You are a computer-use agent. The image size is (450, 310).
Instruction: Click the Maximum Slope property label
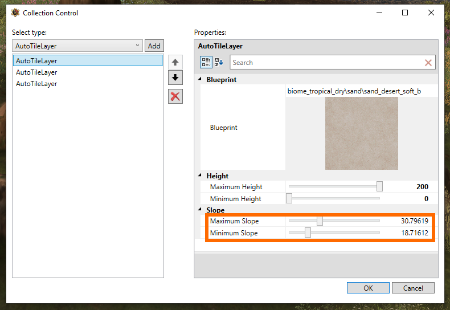tap(234, 221)
